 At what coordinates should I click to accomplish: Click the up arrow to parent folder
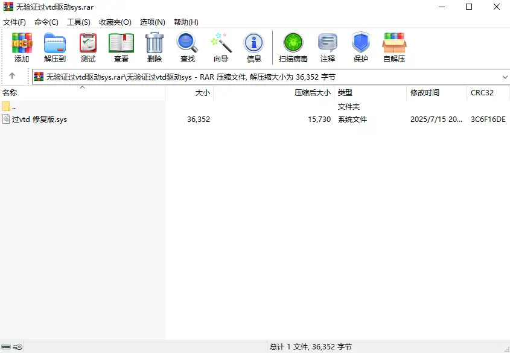tap(13, 77)
